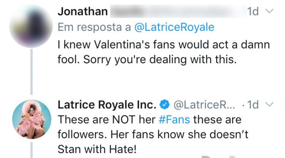Viewport: 285px width, 158px height.
Task: Open reply line 'followers. Her fans know she doesn't'
Action: point(153,135)
